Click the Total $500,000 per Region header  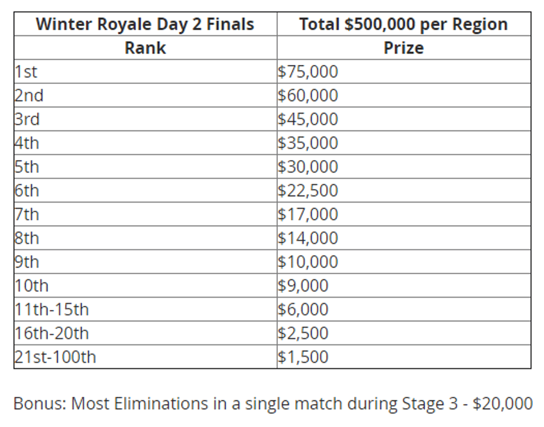point(403,24)
